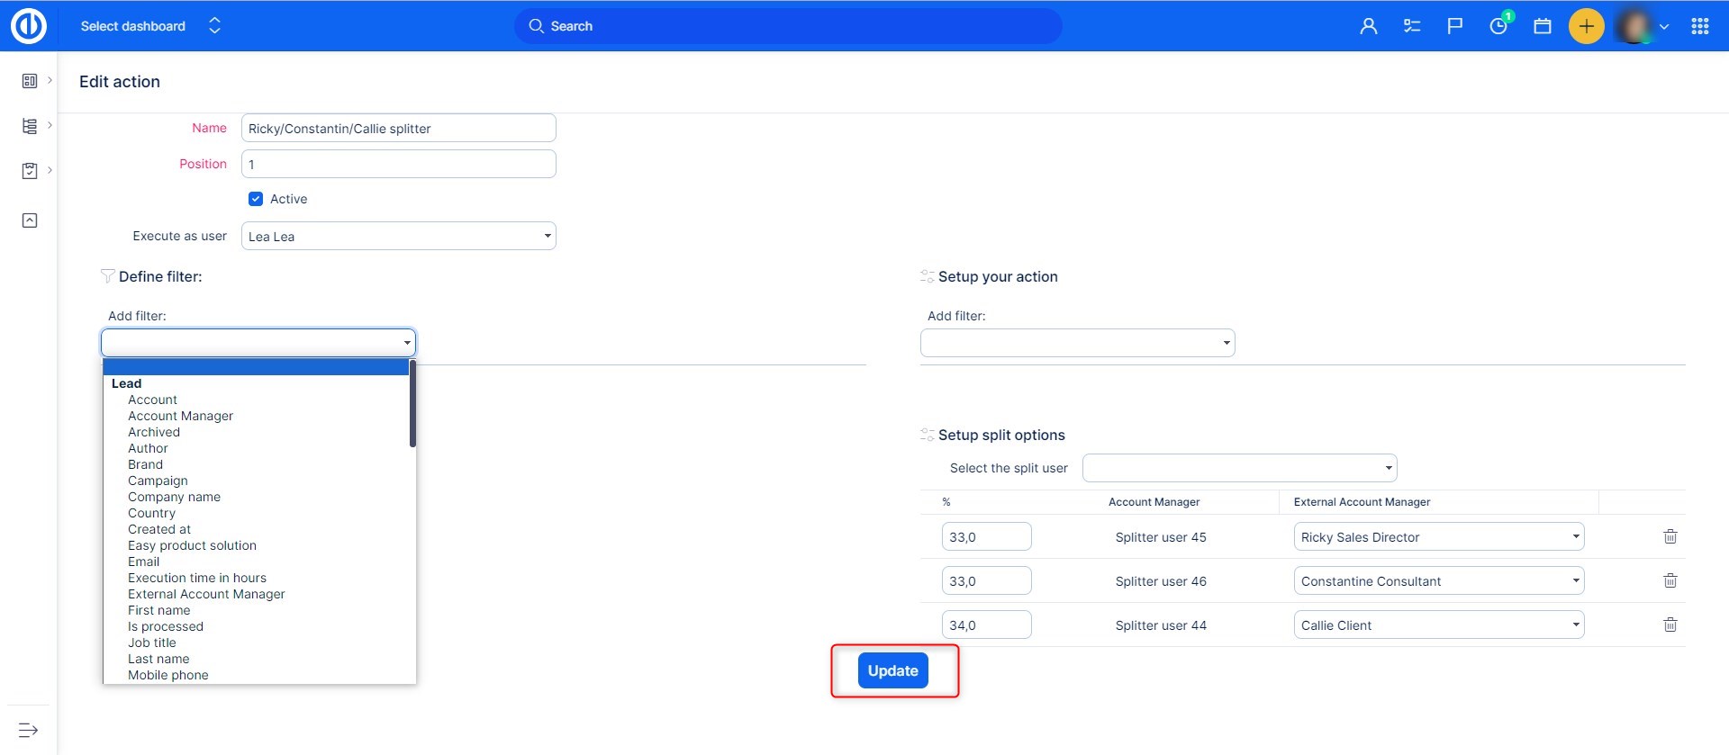Open the timer clock icon with badge
Screen dimensions: 1729x755
pos(1498,25)
